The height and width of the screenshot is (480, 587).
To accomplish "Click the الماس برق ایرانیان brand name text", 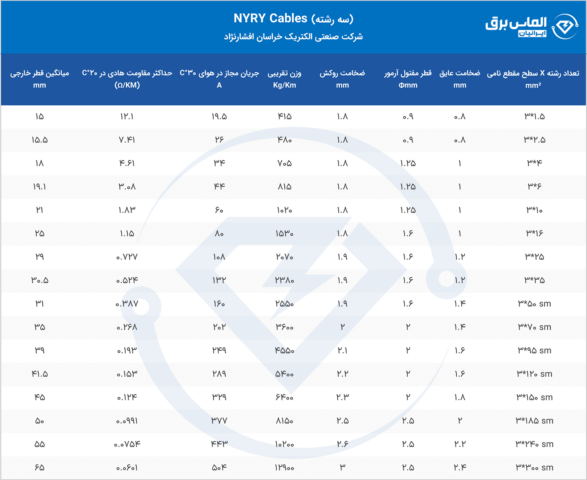I will click(516, 26).
